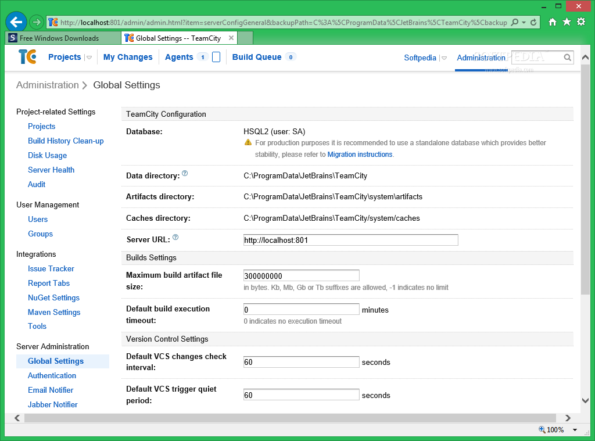Open the Groups management page
This screenshot has width=595, height=441.
[40, 234]
